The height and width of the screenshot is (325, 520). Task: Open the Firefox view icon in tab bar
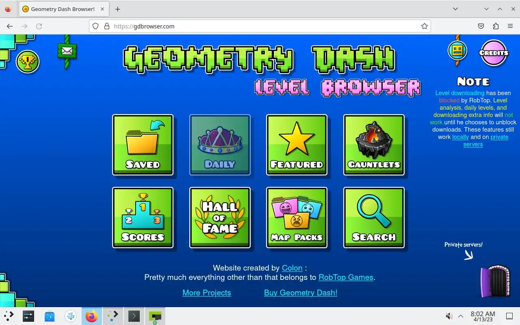8,9
